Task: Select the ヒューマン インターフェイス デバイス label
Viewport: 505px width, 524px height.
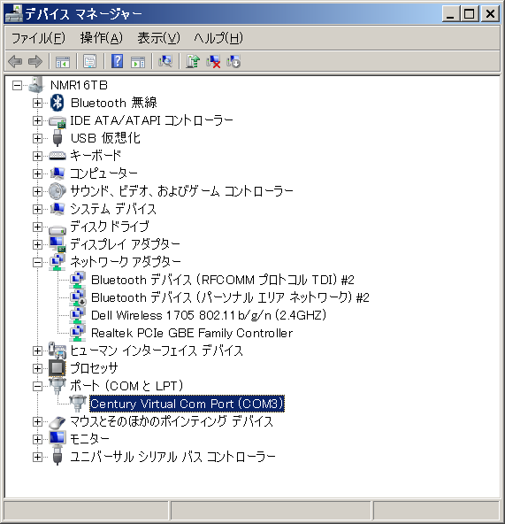Action: (157, 351)
